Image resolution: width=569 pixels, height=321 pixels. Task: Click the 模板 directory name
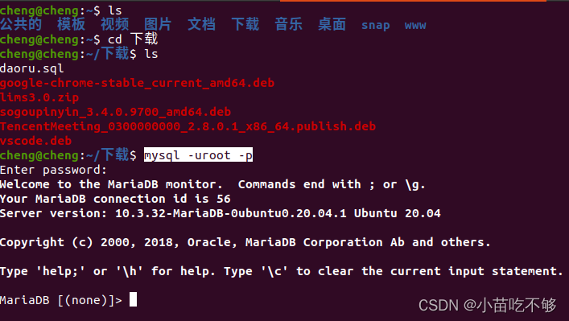(71, 24)
